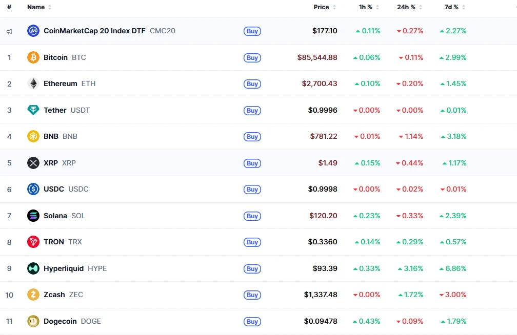Click Hyperliquid's 7d change 6.86%
The height and width of the screenshot is (335, 517).
(453, 268)
